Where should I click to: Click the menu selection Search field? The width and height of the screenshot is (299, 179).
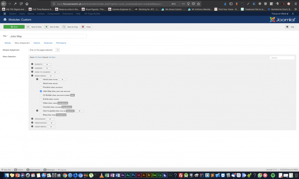click(x=282, y=58)
